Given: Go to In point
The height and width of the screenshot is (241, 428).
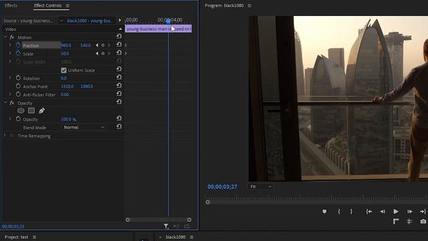Looking at the screenshot, I should pos(369,212).
